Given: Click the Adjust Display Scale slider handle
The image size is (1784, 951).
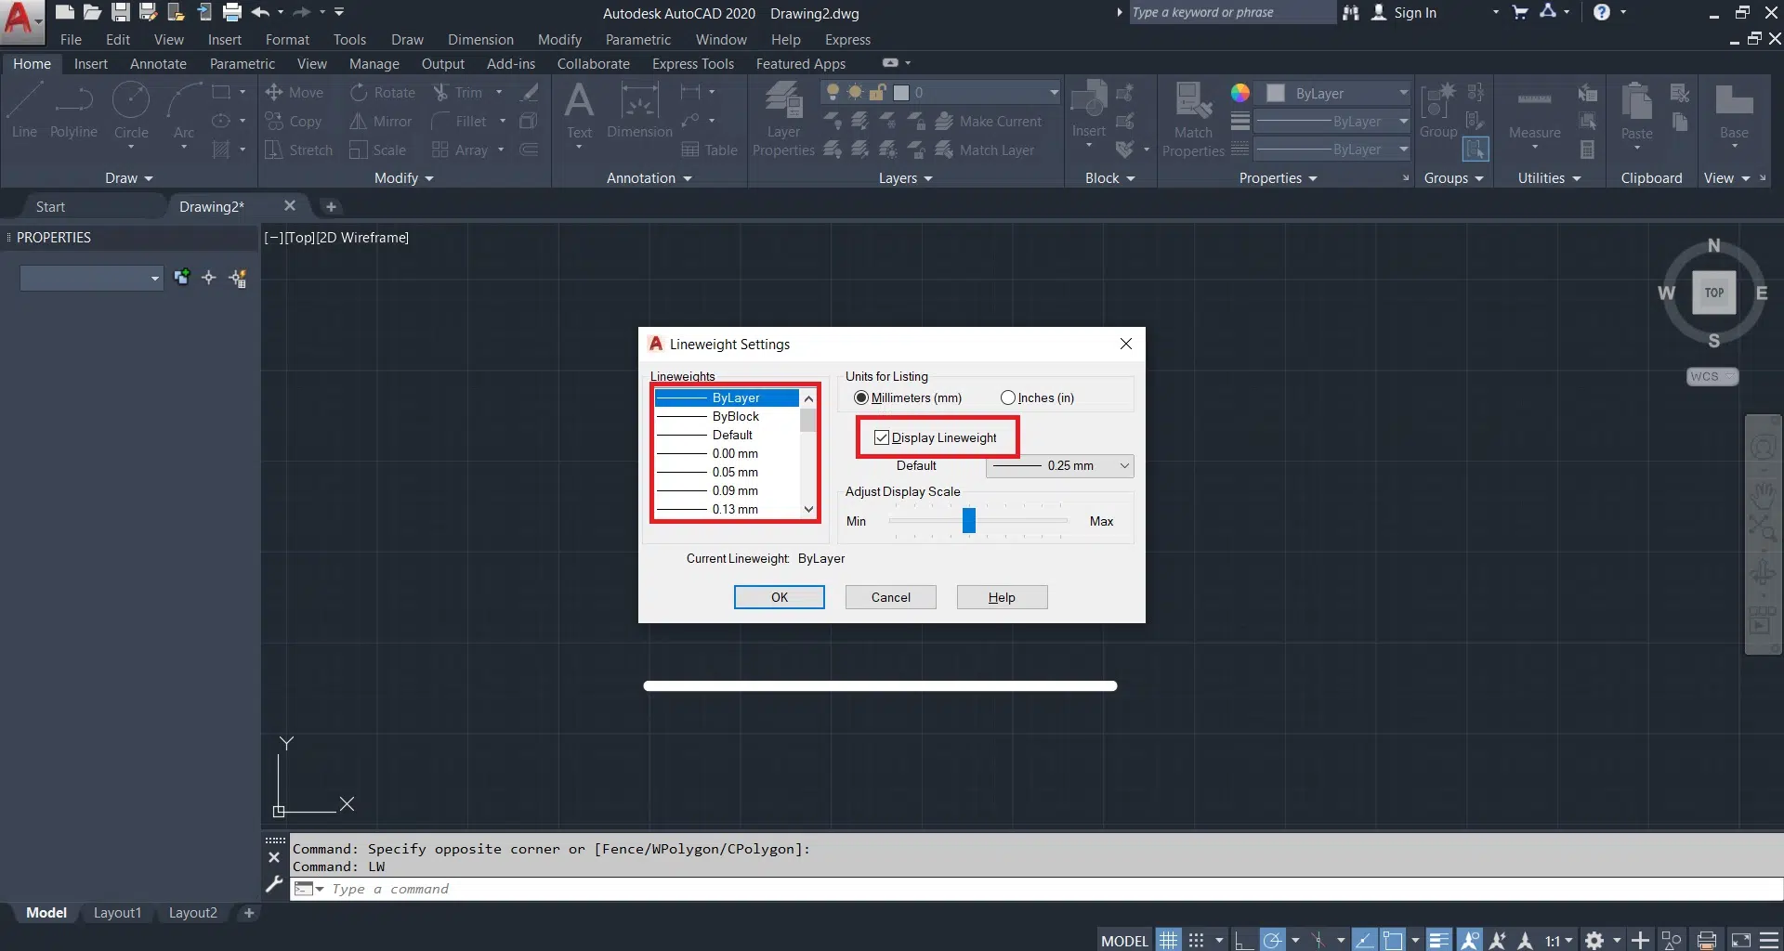Looking at the screenshot, I should pyautogui.click(x=969, y=520).
